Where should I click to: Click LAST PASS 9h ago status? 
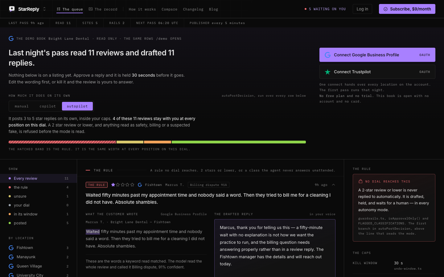[26, 23]
